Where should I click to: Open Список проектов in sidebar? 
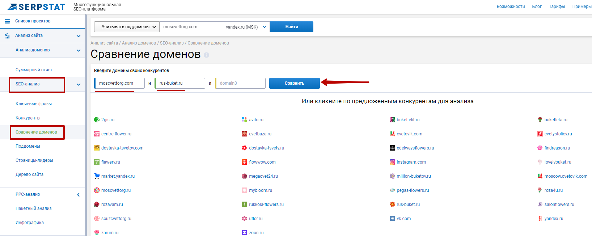click(x=33, y=21)
